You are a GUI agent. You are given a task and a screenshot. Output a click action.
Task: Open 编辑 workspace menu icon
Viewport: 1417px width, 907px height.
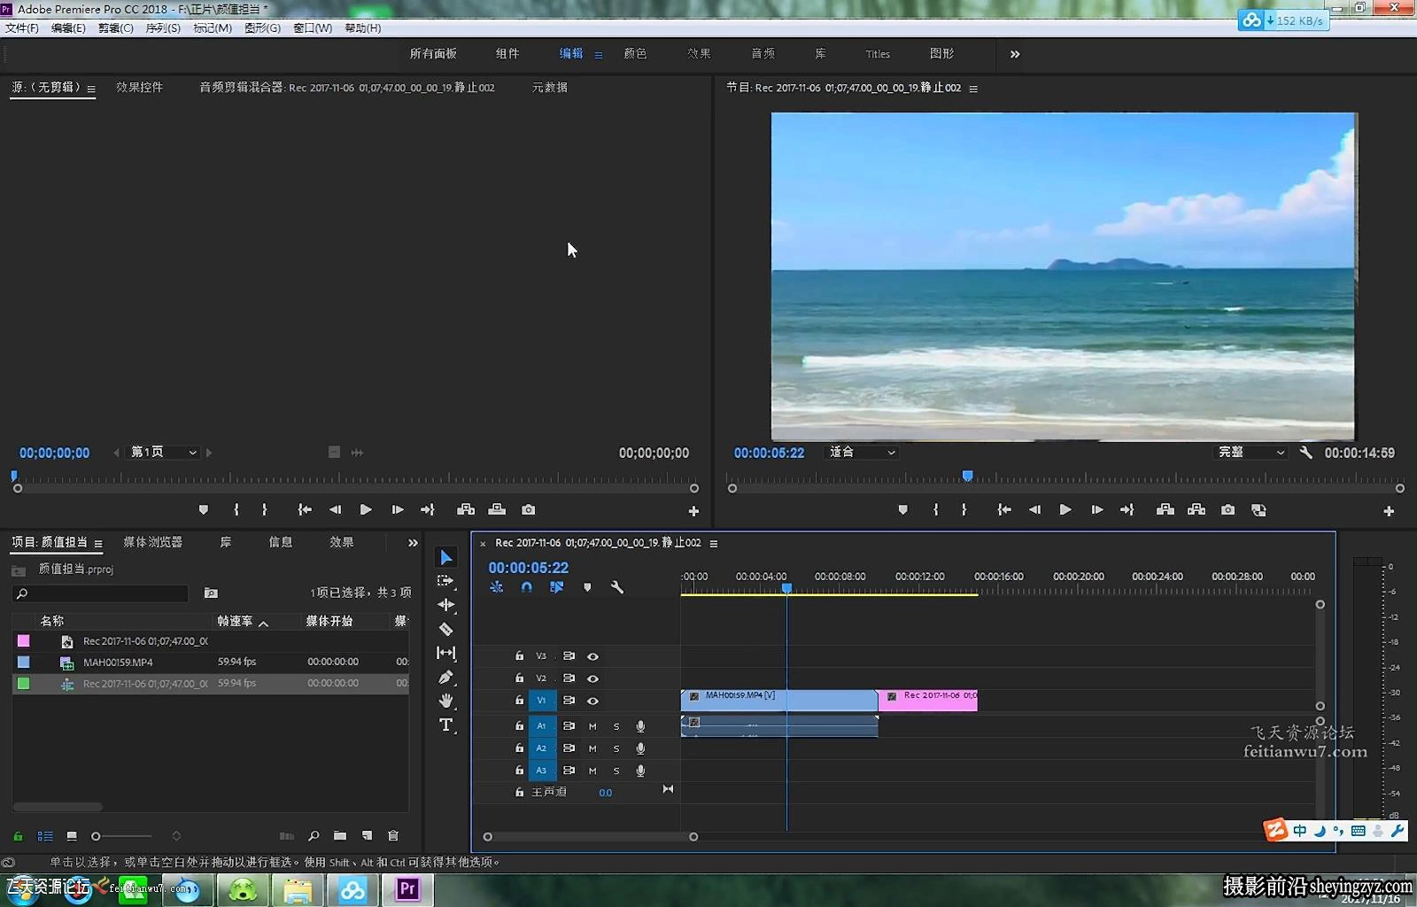(x=599, y=55)
